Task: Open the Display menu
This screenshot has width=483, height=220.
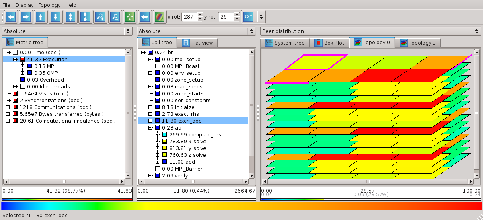Action: pos(25,5)
